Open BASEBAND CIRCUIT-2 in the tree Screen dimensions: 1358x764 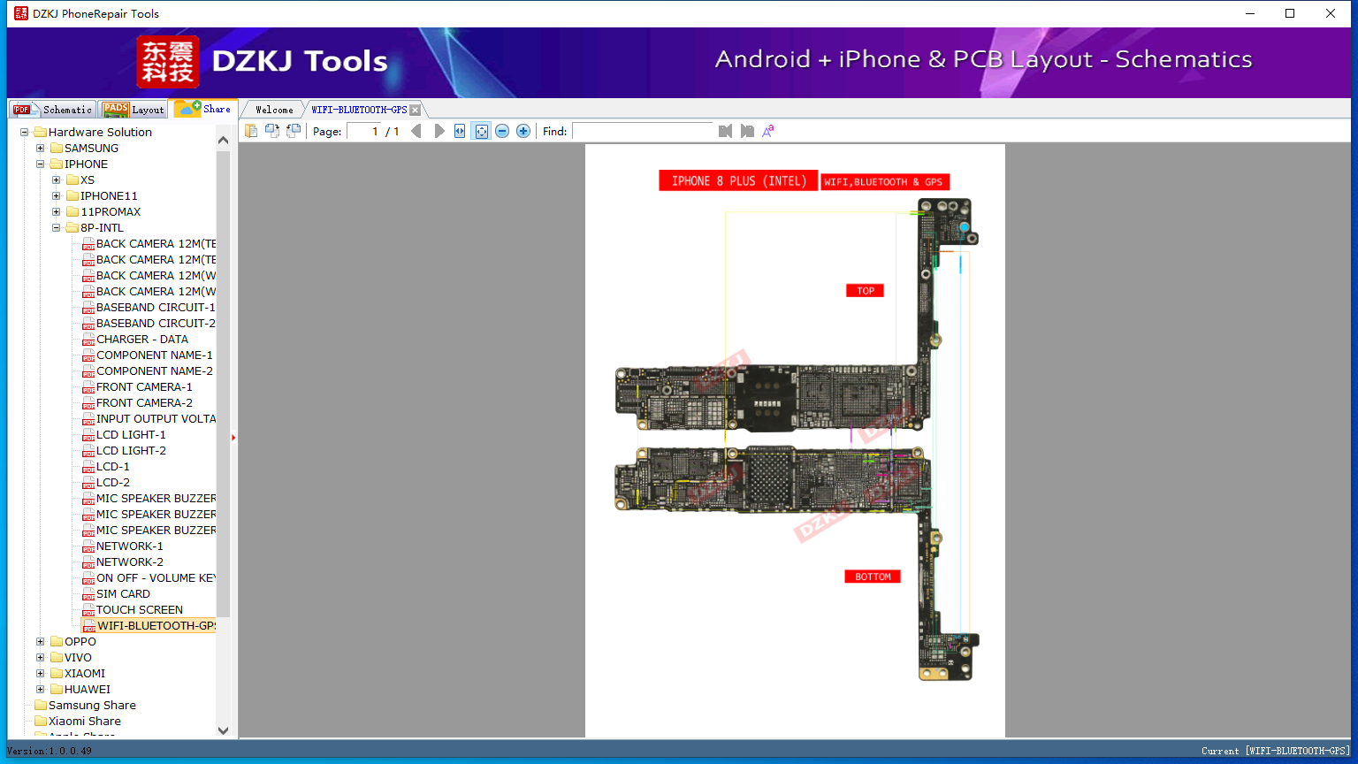pyautogui.click(x=156, y=324)
